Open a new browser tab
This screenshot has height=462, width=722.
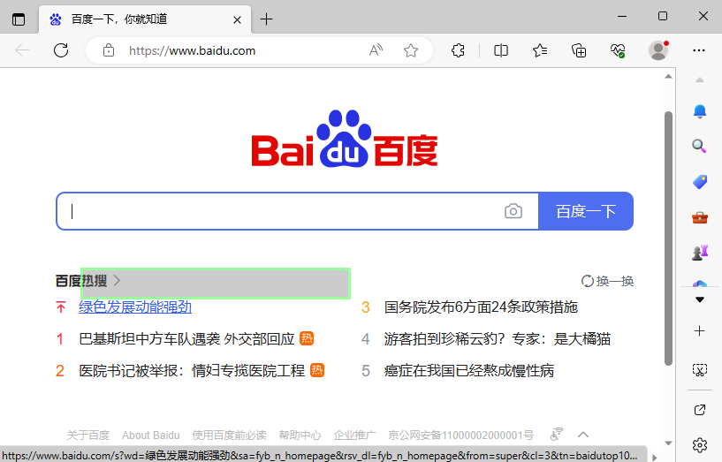[x=267, y=19]
